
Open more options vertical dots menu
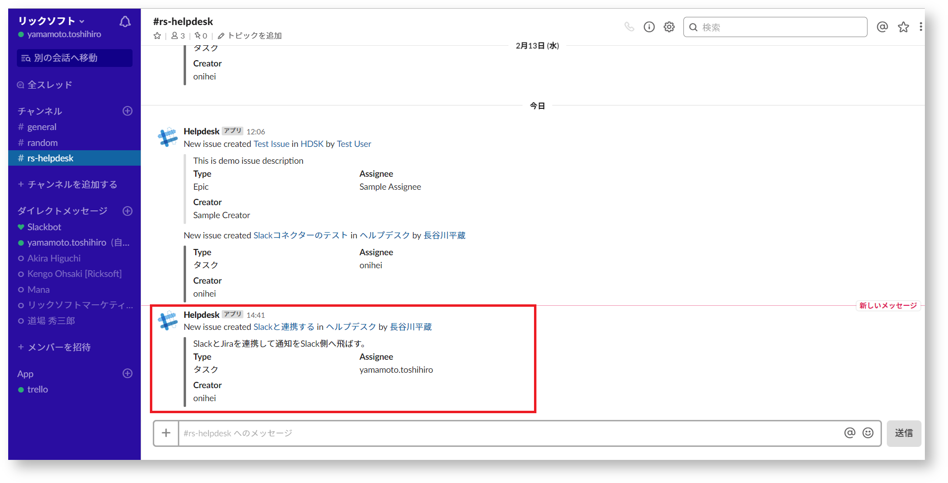921,27
